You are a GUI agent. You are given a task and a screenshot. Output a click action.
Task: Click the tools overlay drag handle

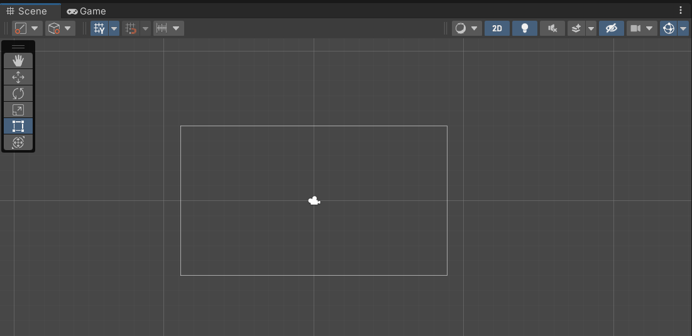[18, 46]
